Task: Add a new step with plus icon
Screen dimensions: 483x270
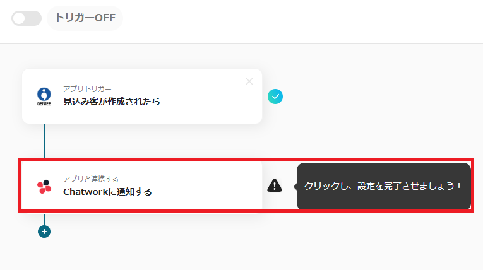Action: point(44,232)
